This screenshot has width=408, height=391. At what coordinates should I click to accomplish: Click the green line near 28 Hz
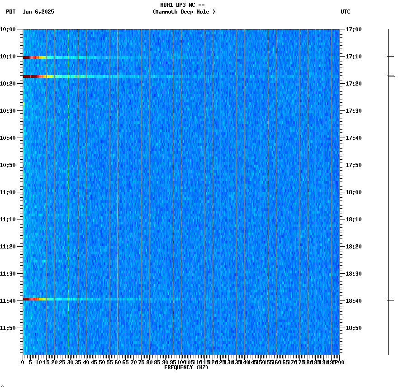[x=68, y=181]
